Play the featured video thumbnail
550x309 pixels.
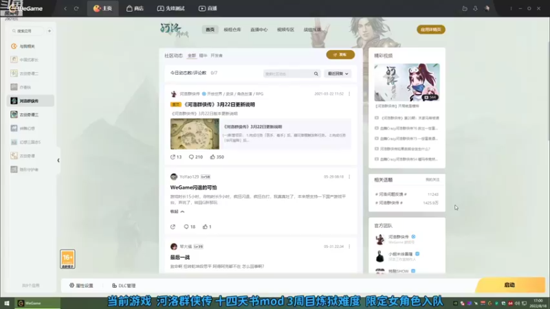tap(407, 82)
